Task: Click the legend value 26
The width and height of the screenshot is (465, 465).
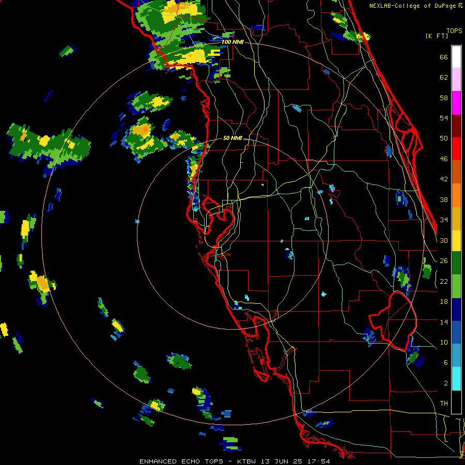Action: [x=444, y=261]
